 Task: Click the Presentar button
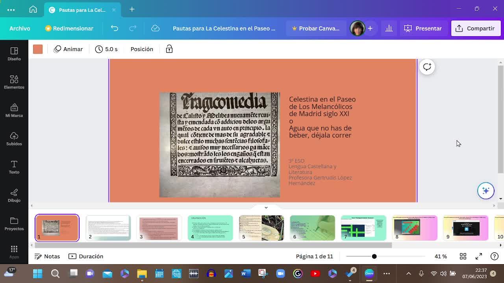click(423, 28)
